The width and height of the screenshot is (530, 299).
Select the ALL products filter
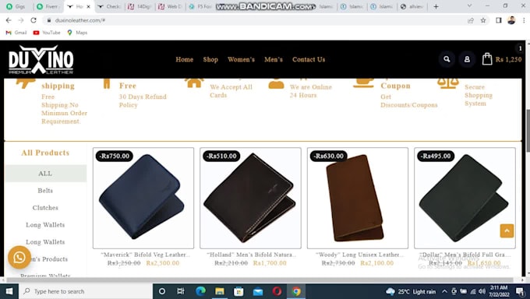click(x=46, y=174)
